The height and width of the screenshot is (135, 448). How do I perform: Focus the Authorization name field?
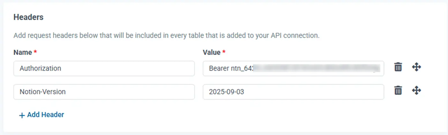[104, 68]
